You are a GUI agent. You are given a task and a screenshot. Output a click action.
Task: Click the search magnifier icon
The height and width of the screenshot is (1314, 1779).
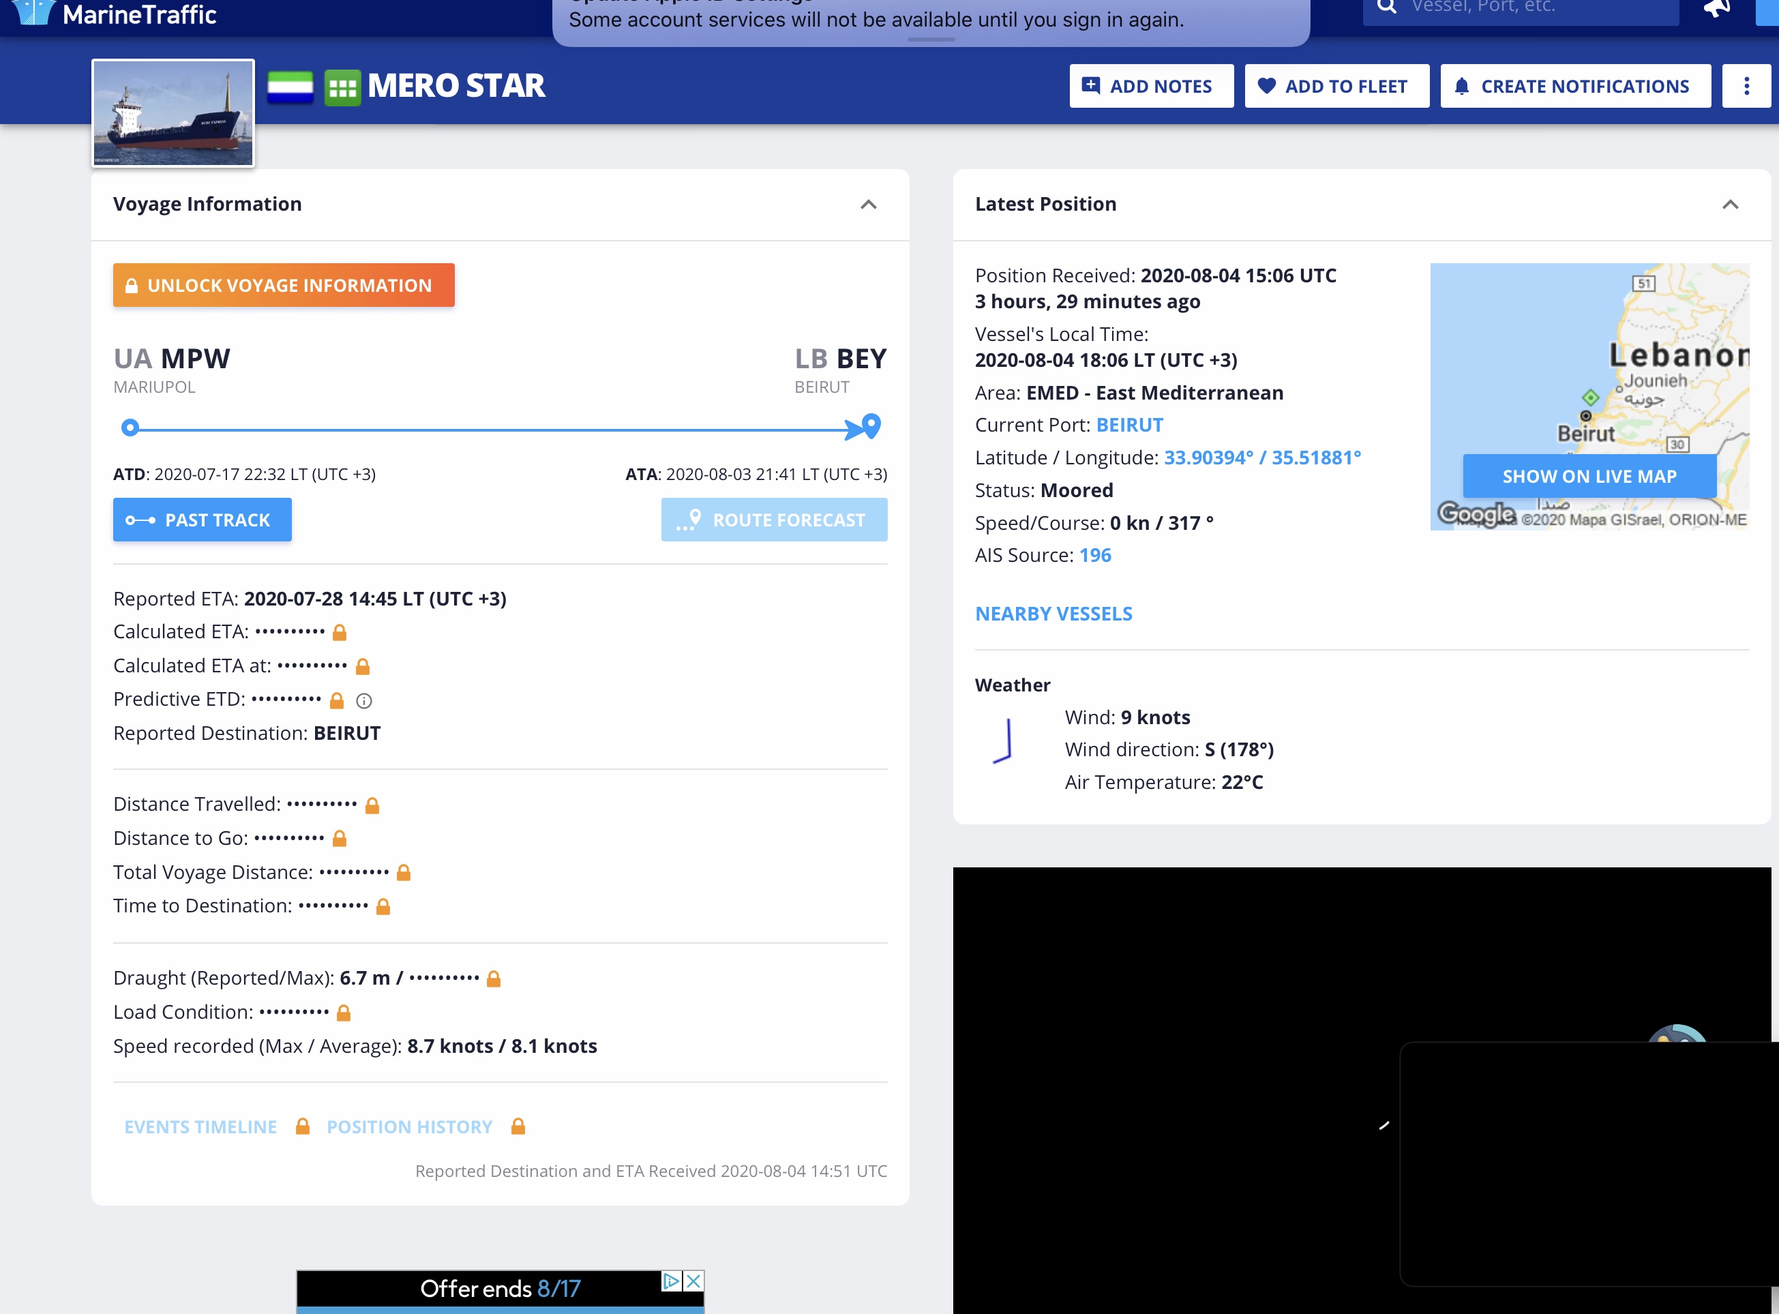pyautogui.click(x=1387, y=6)
